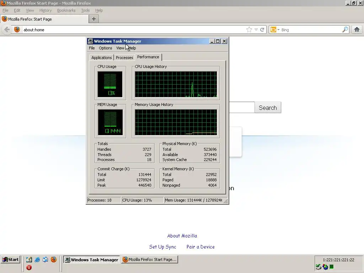Click the CPU Usage gauge

coord(110,84)
